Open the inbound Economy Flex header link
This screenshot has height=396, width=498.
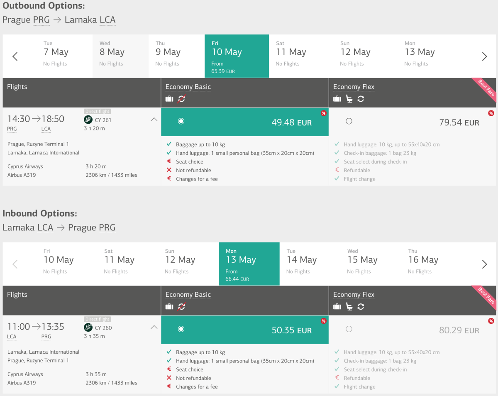click(x=354, y=295)
